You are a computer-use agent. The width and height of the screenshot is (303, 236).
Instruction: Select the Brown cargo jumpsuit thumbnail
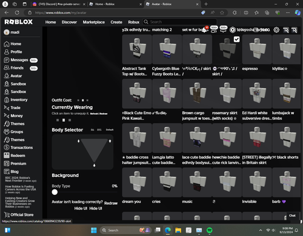197,94
